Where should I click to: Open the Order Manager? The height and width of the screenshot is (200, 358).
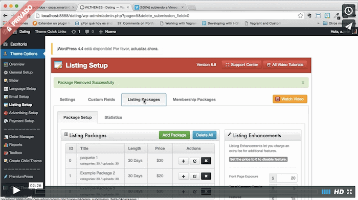21,137
